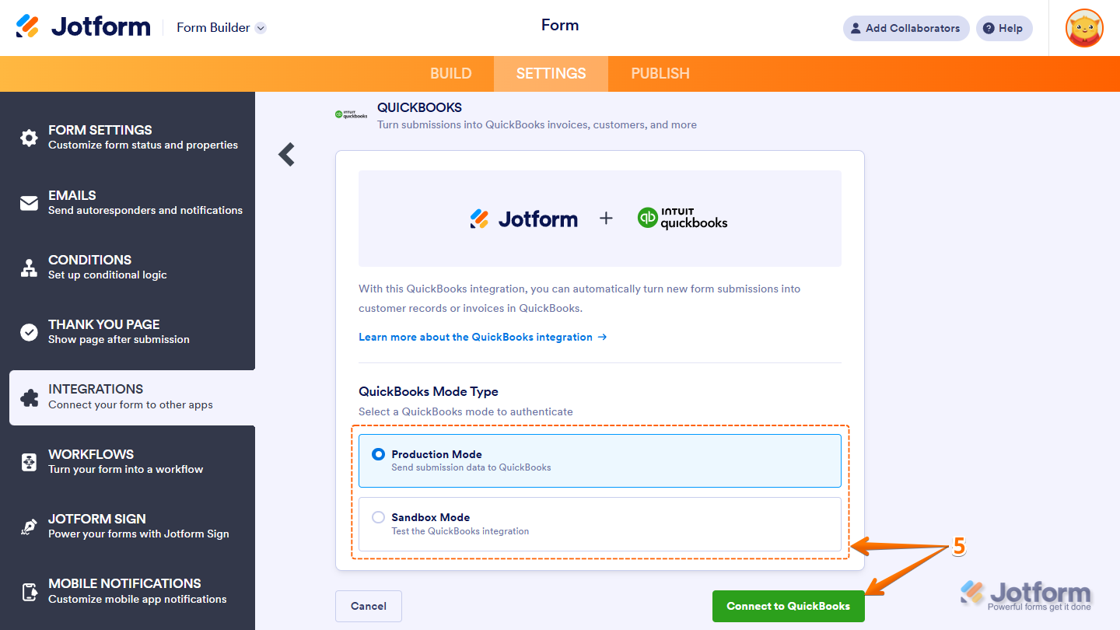Click the Help button
The image size is (1120, 630).
pos(1004,28)
